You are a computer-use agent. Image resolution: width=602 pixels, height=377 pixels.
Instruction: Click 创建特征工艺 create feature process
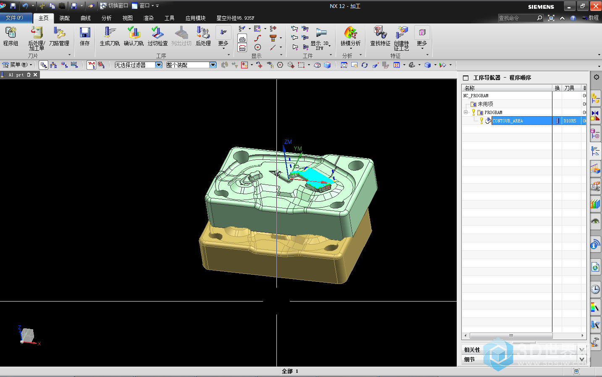(x=402, y=38)
